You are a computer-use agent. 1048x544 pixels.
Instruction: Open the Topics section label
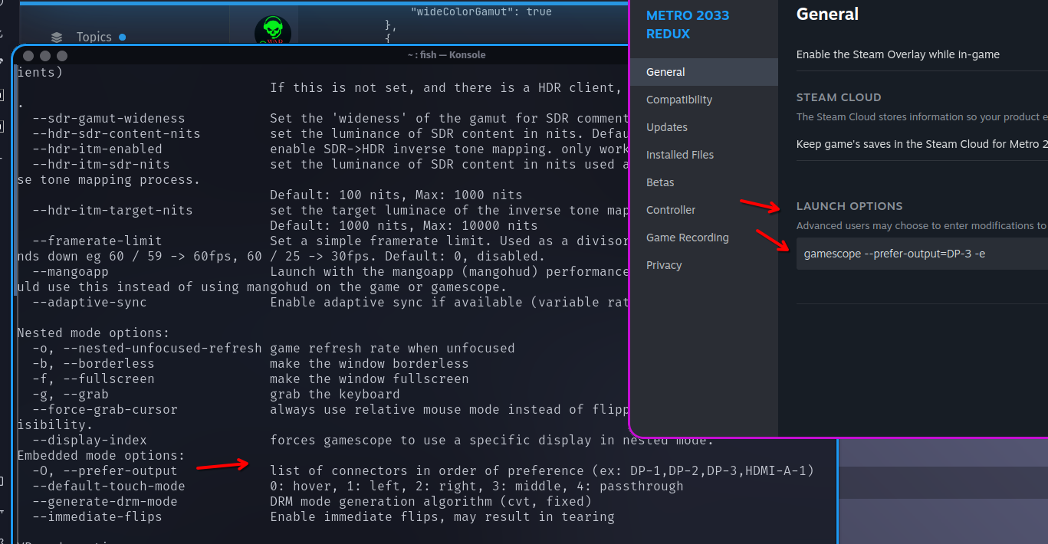click(94, 37)
